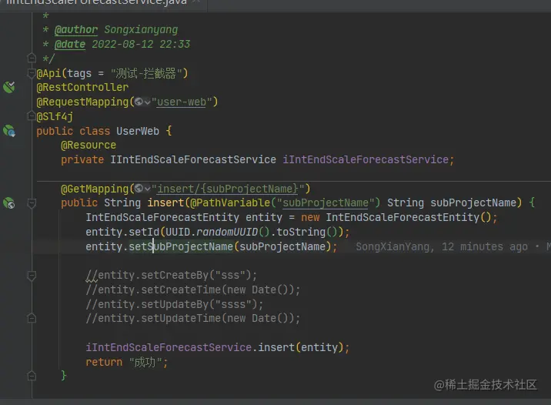Screen dimensions: 551x405
Task: Toggle the fold marker at the setUpdateTime comment
Action: point(32,318)
